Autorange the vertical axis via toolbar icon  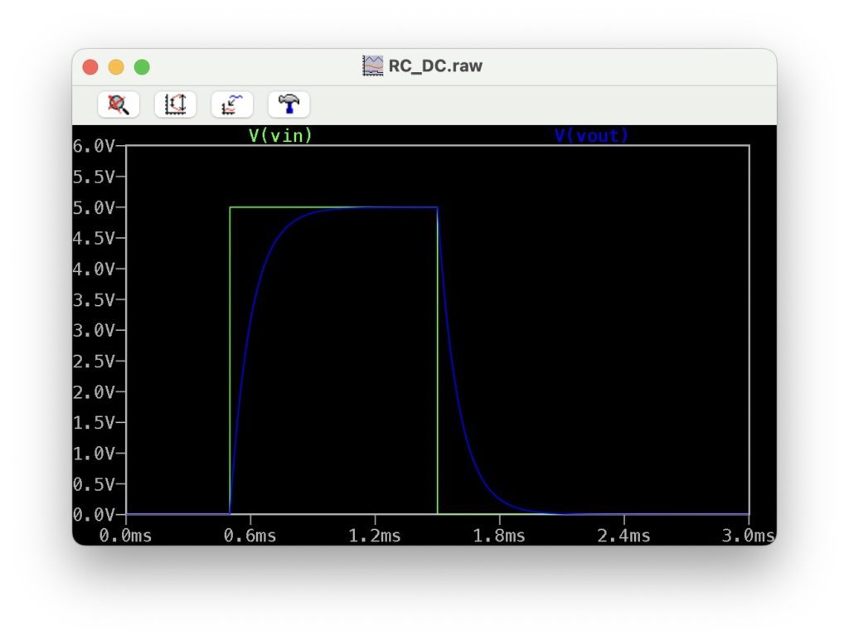point(175,104)
